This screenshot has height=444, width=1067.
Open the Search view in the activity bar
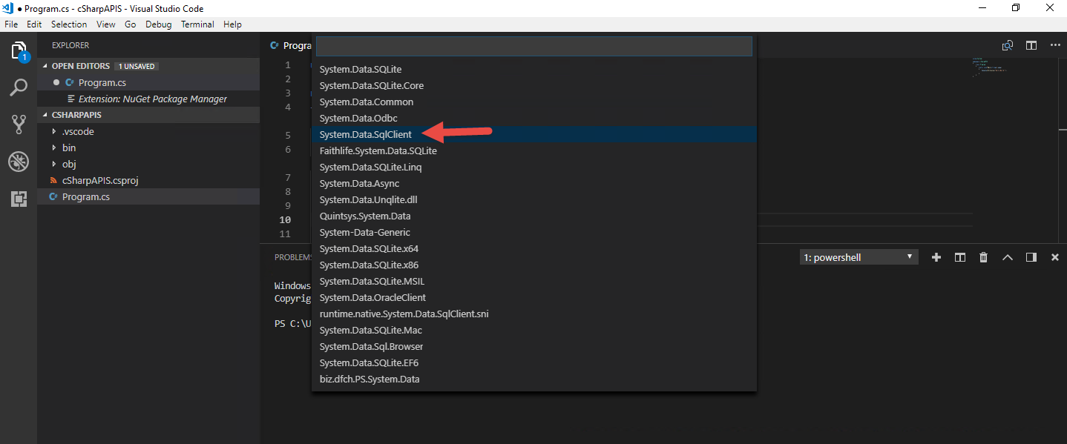(19, 88)
